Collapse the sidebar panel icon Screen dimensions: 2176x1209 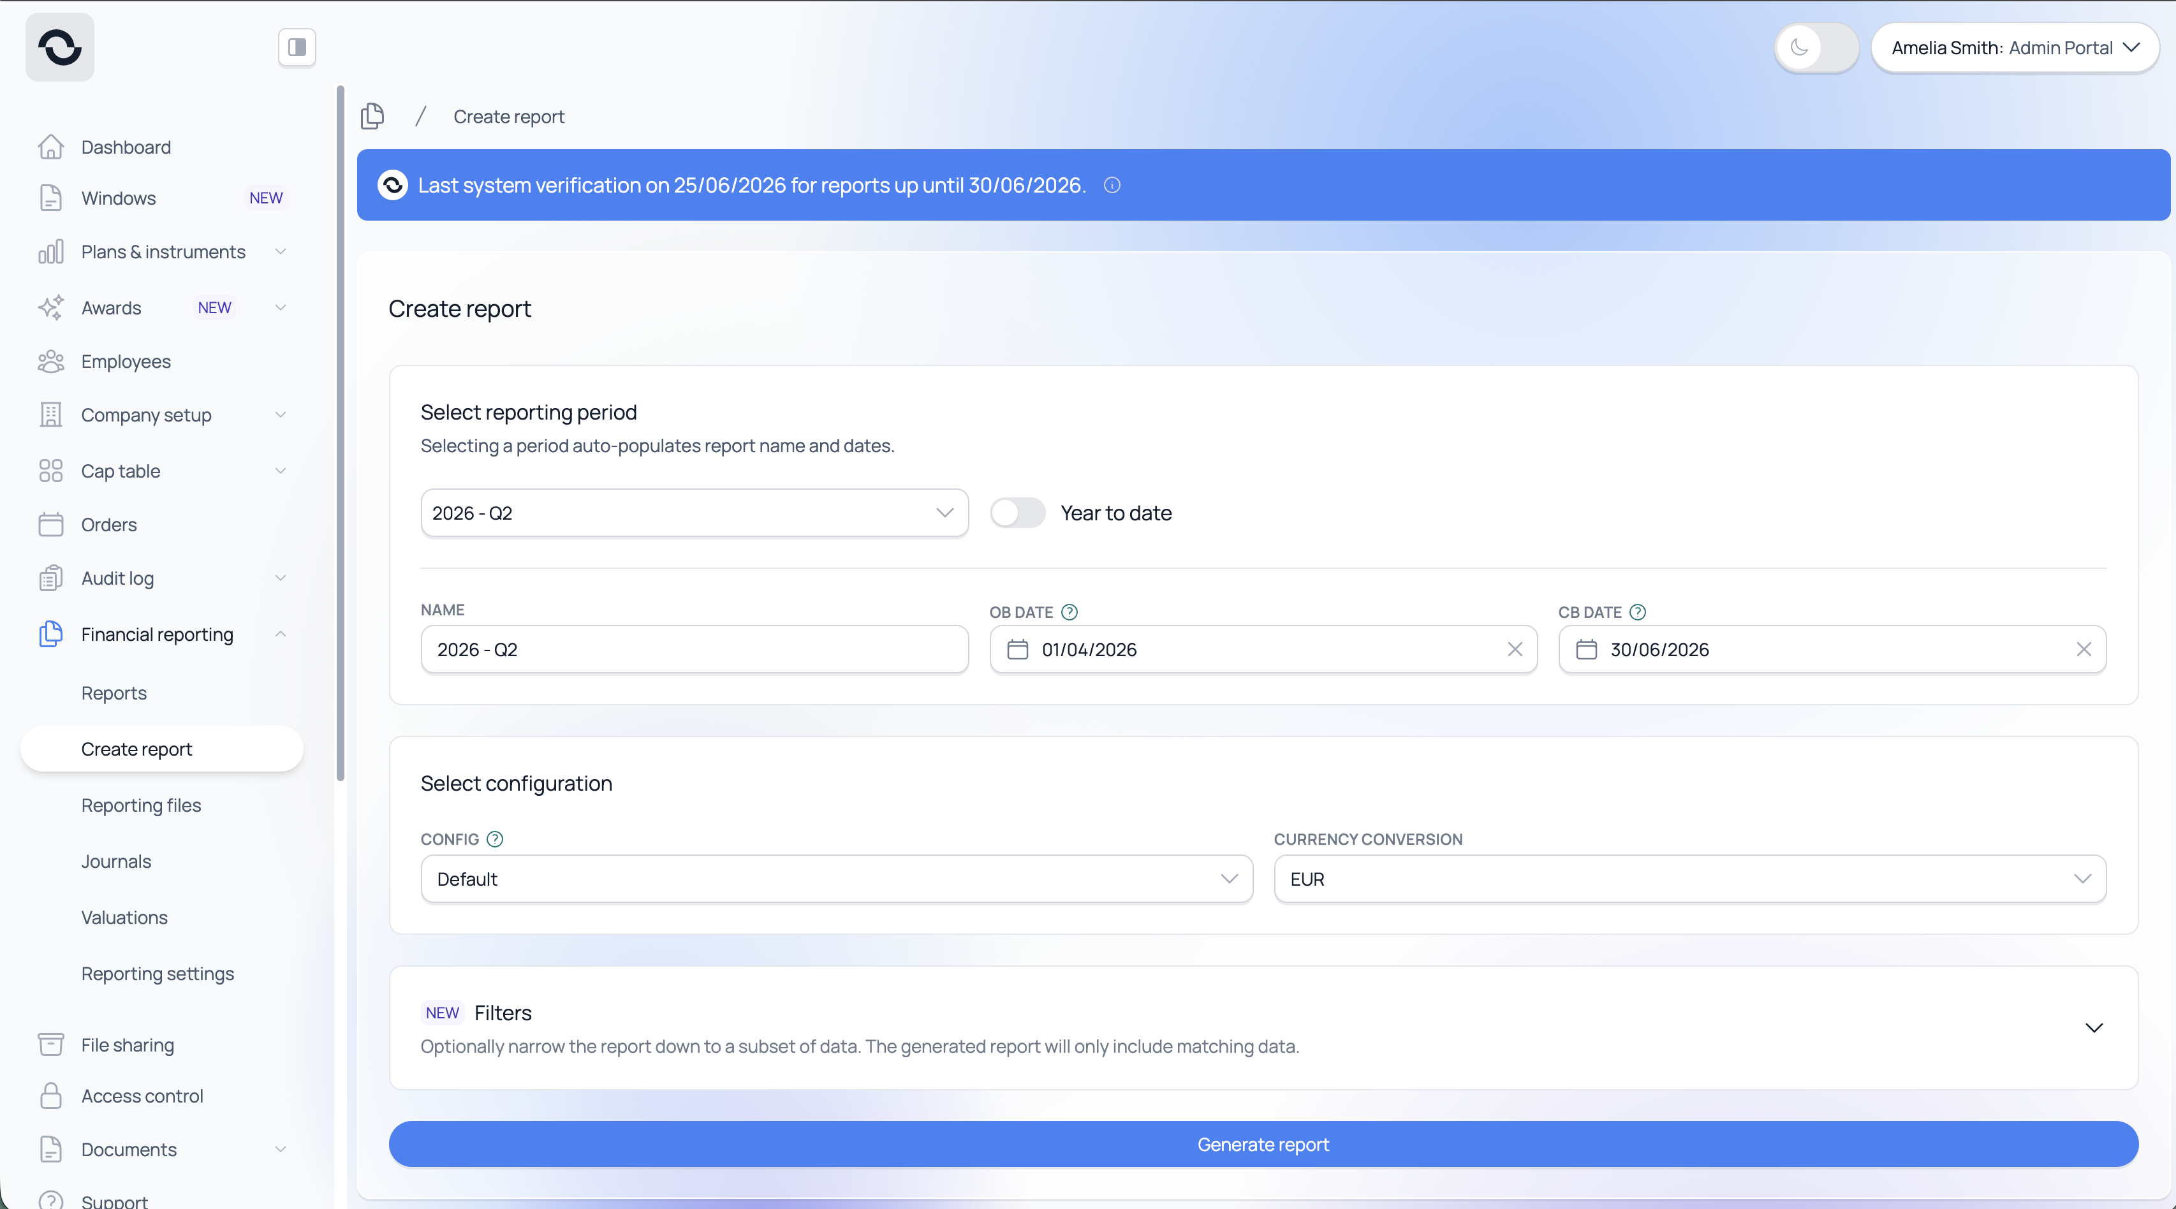click(297, 47)
